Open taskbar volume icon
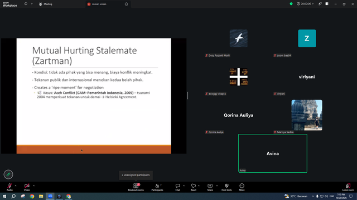 [326, 196]
